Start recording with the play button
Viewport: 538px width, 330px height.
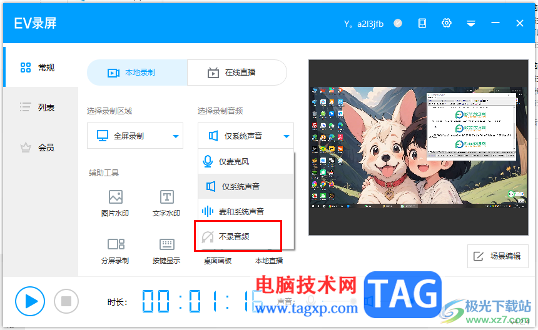pos(30,301)
